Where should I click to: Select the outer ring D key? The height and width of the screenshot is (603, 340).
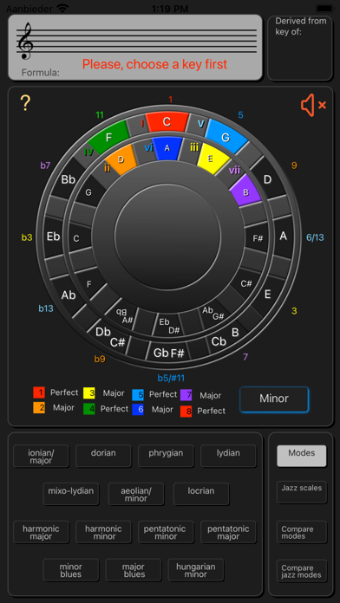268,178
